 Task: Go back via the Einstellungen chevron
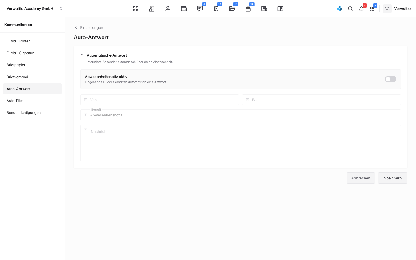point(76,28)
